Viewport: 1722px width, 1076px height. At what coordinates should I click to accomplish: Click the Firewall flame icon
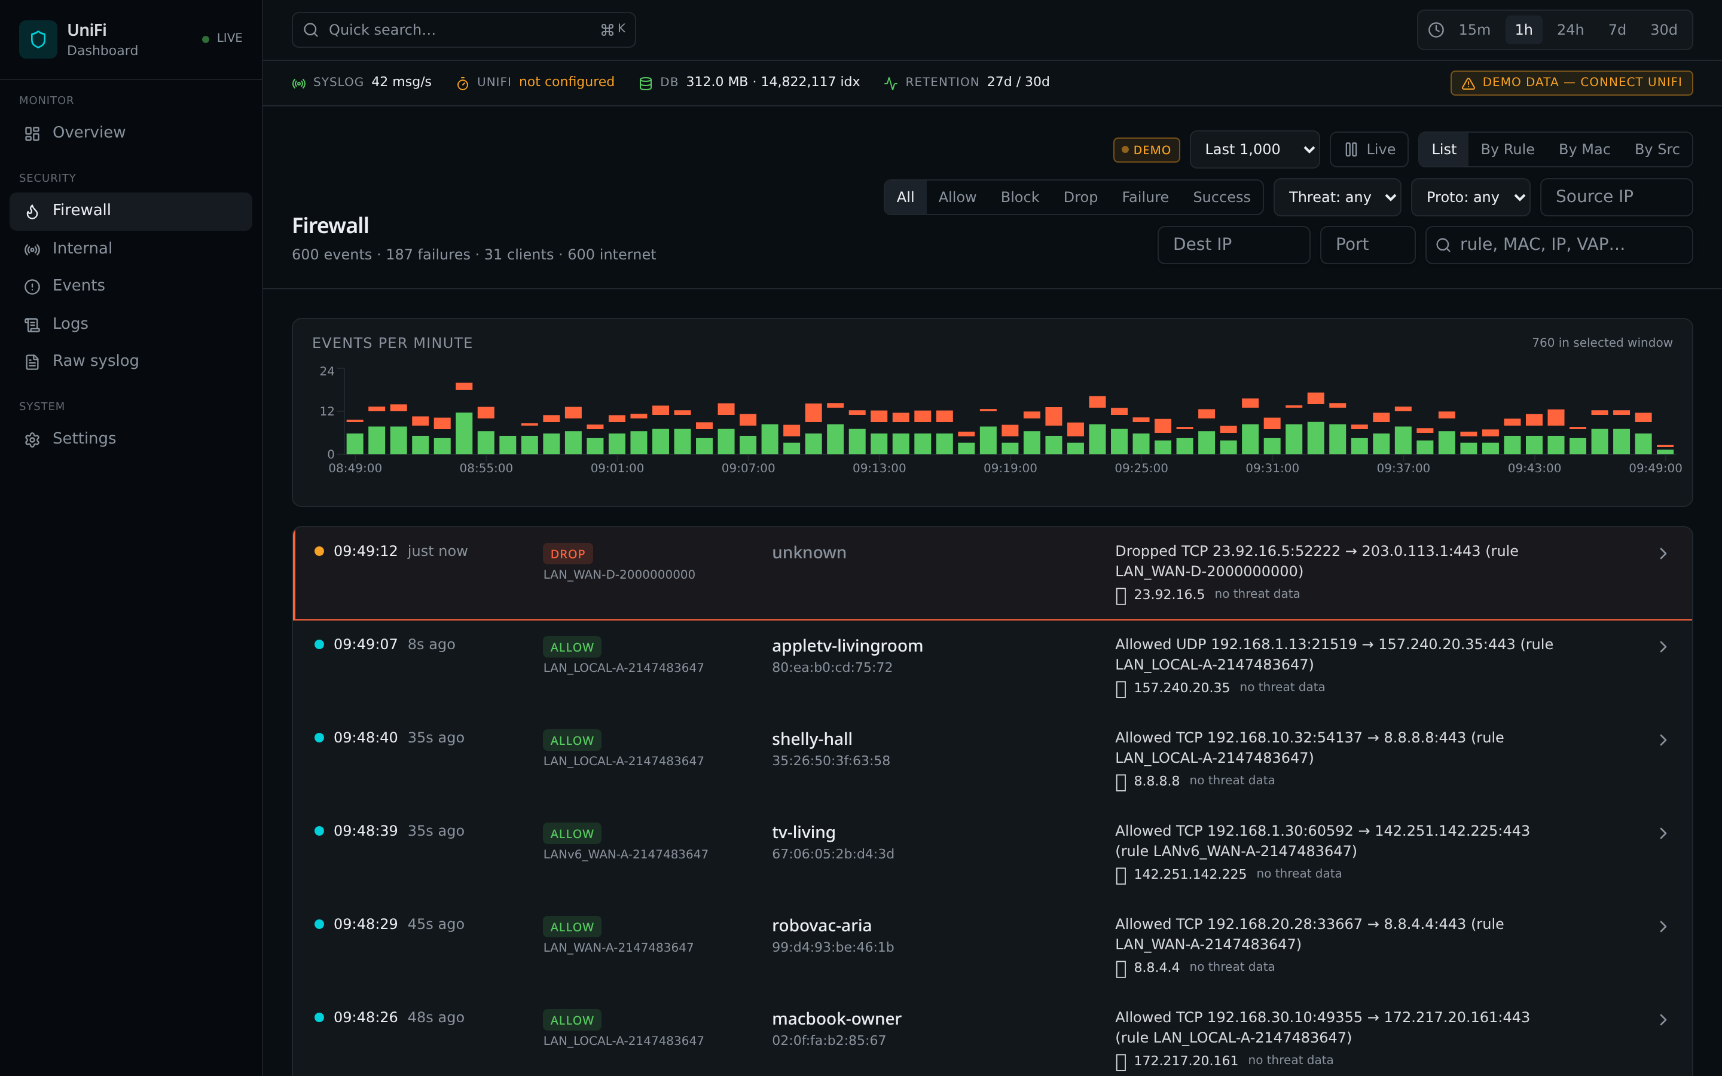click(x=32, y=212)
